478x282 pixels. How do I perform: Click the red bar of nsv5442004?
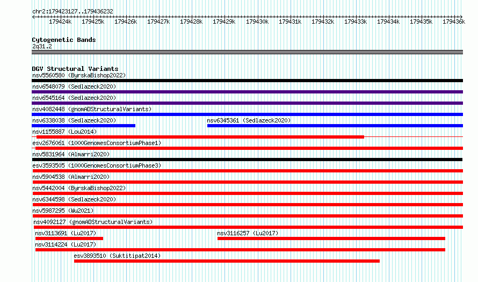(x=248, y=193)
